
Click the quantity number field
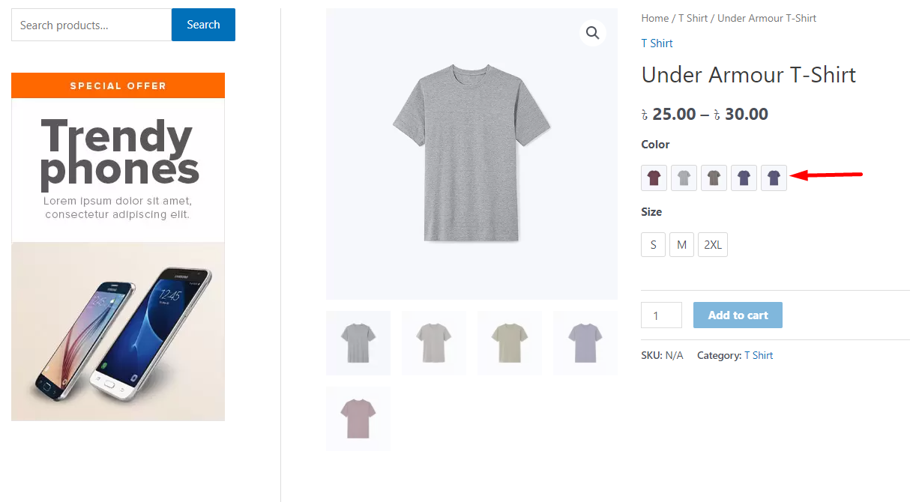(x=661, y=315)
